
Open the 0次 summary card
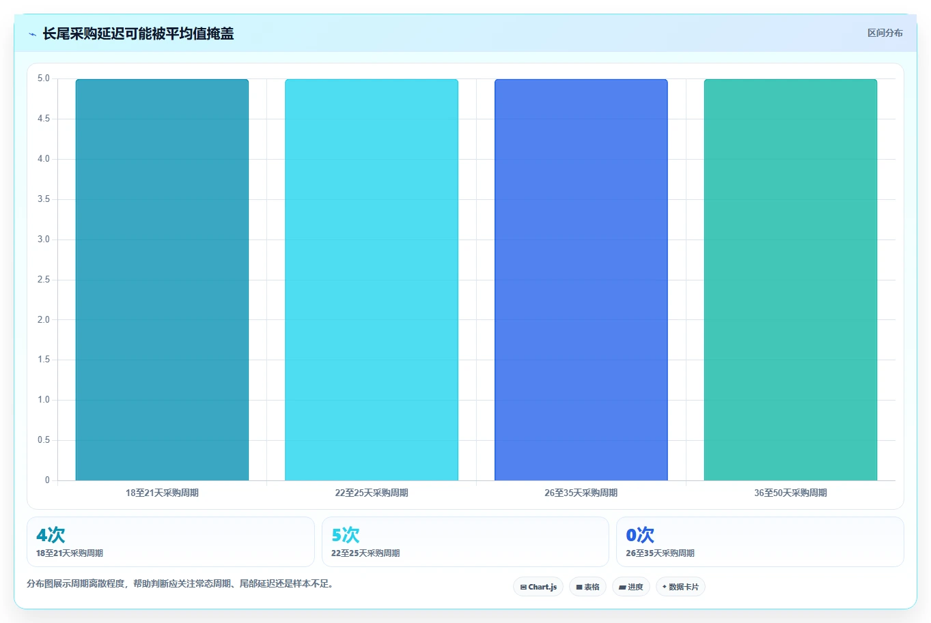coord(760,542)
